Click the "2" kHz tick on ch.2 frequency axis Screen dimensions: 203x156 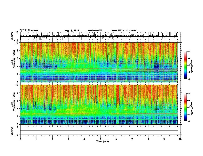[x=18, y=116]
